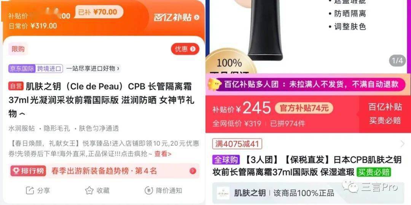Tap the 已补 ¥70.00 subsidy badge

click(x=98, y=12)
